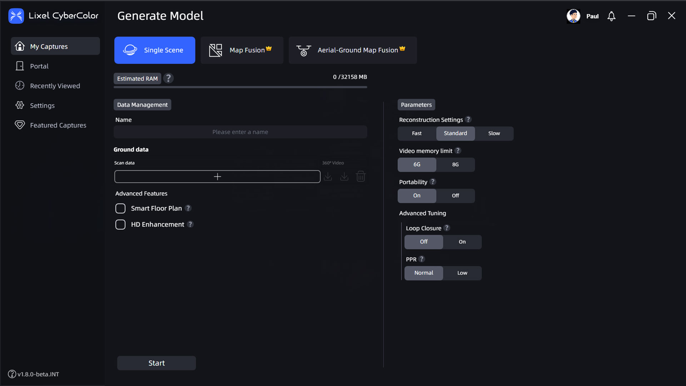Tick the HD Enhancement checkbox
Screen dimensions: 686x386
pos(120,224)
